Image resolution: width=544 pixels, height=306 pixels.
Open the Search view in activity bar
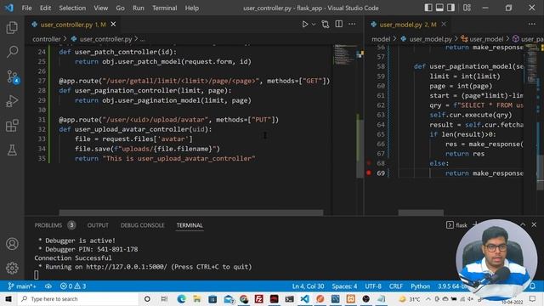[12, 52]
